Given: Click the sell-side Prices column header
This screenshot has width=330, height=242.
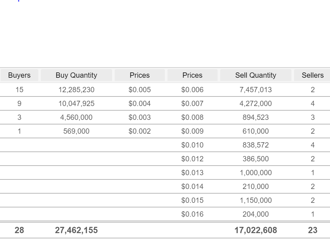Looking at the screenshot, I should point(192,75).
